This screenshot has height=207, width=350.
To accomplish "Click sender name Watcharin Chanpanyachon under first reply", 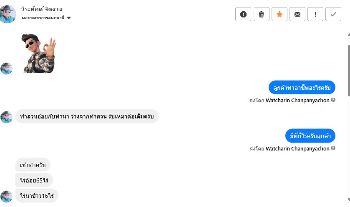I will click(x=297, y=100).
